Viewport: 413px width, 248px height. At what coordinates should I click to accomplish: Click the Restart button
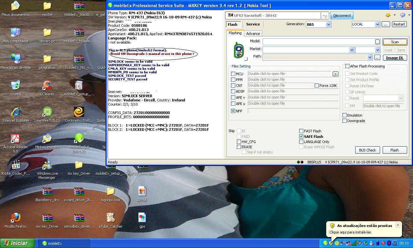[x=399, y=25]
